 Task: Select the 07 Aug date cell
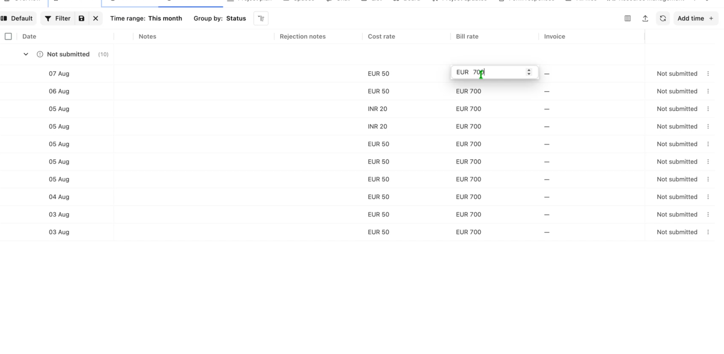tap(59, 73)
